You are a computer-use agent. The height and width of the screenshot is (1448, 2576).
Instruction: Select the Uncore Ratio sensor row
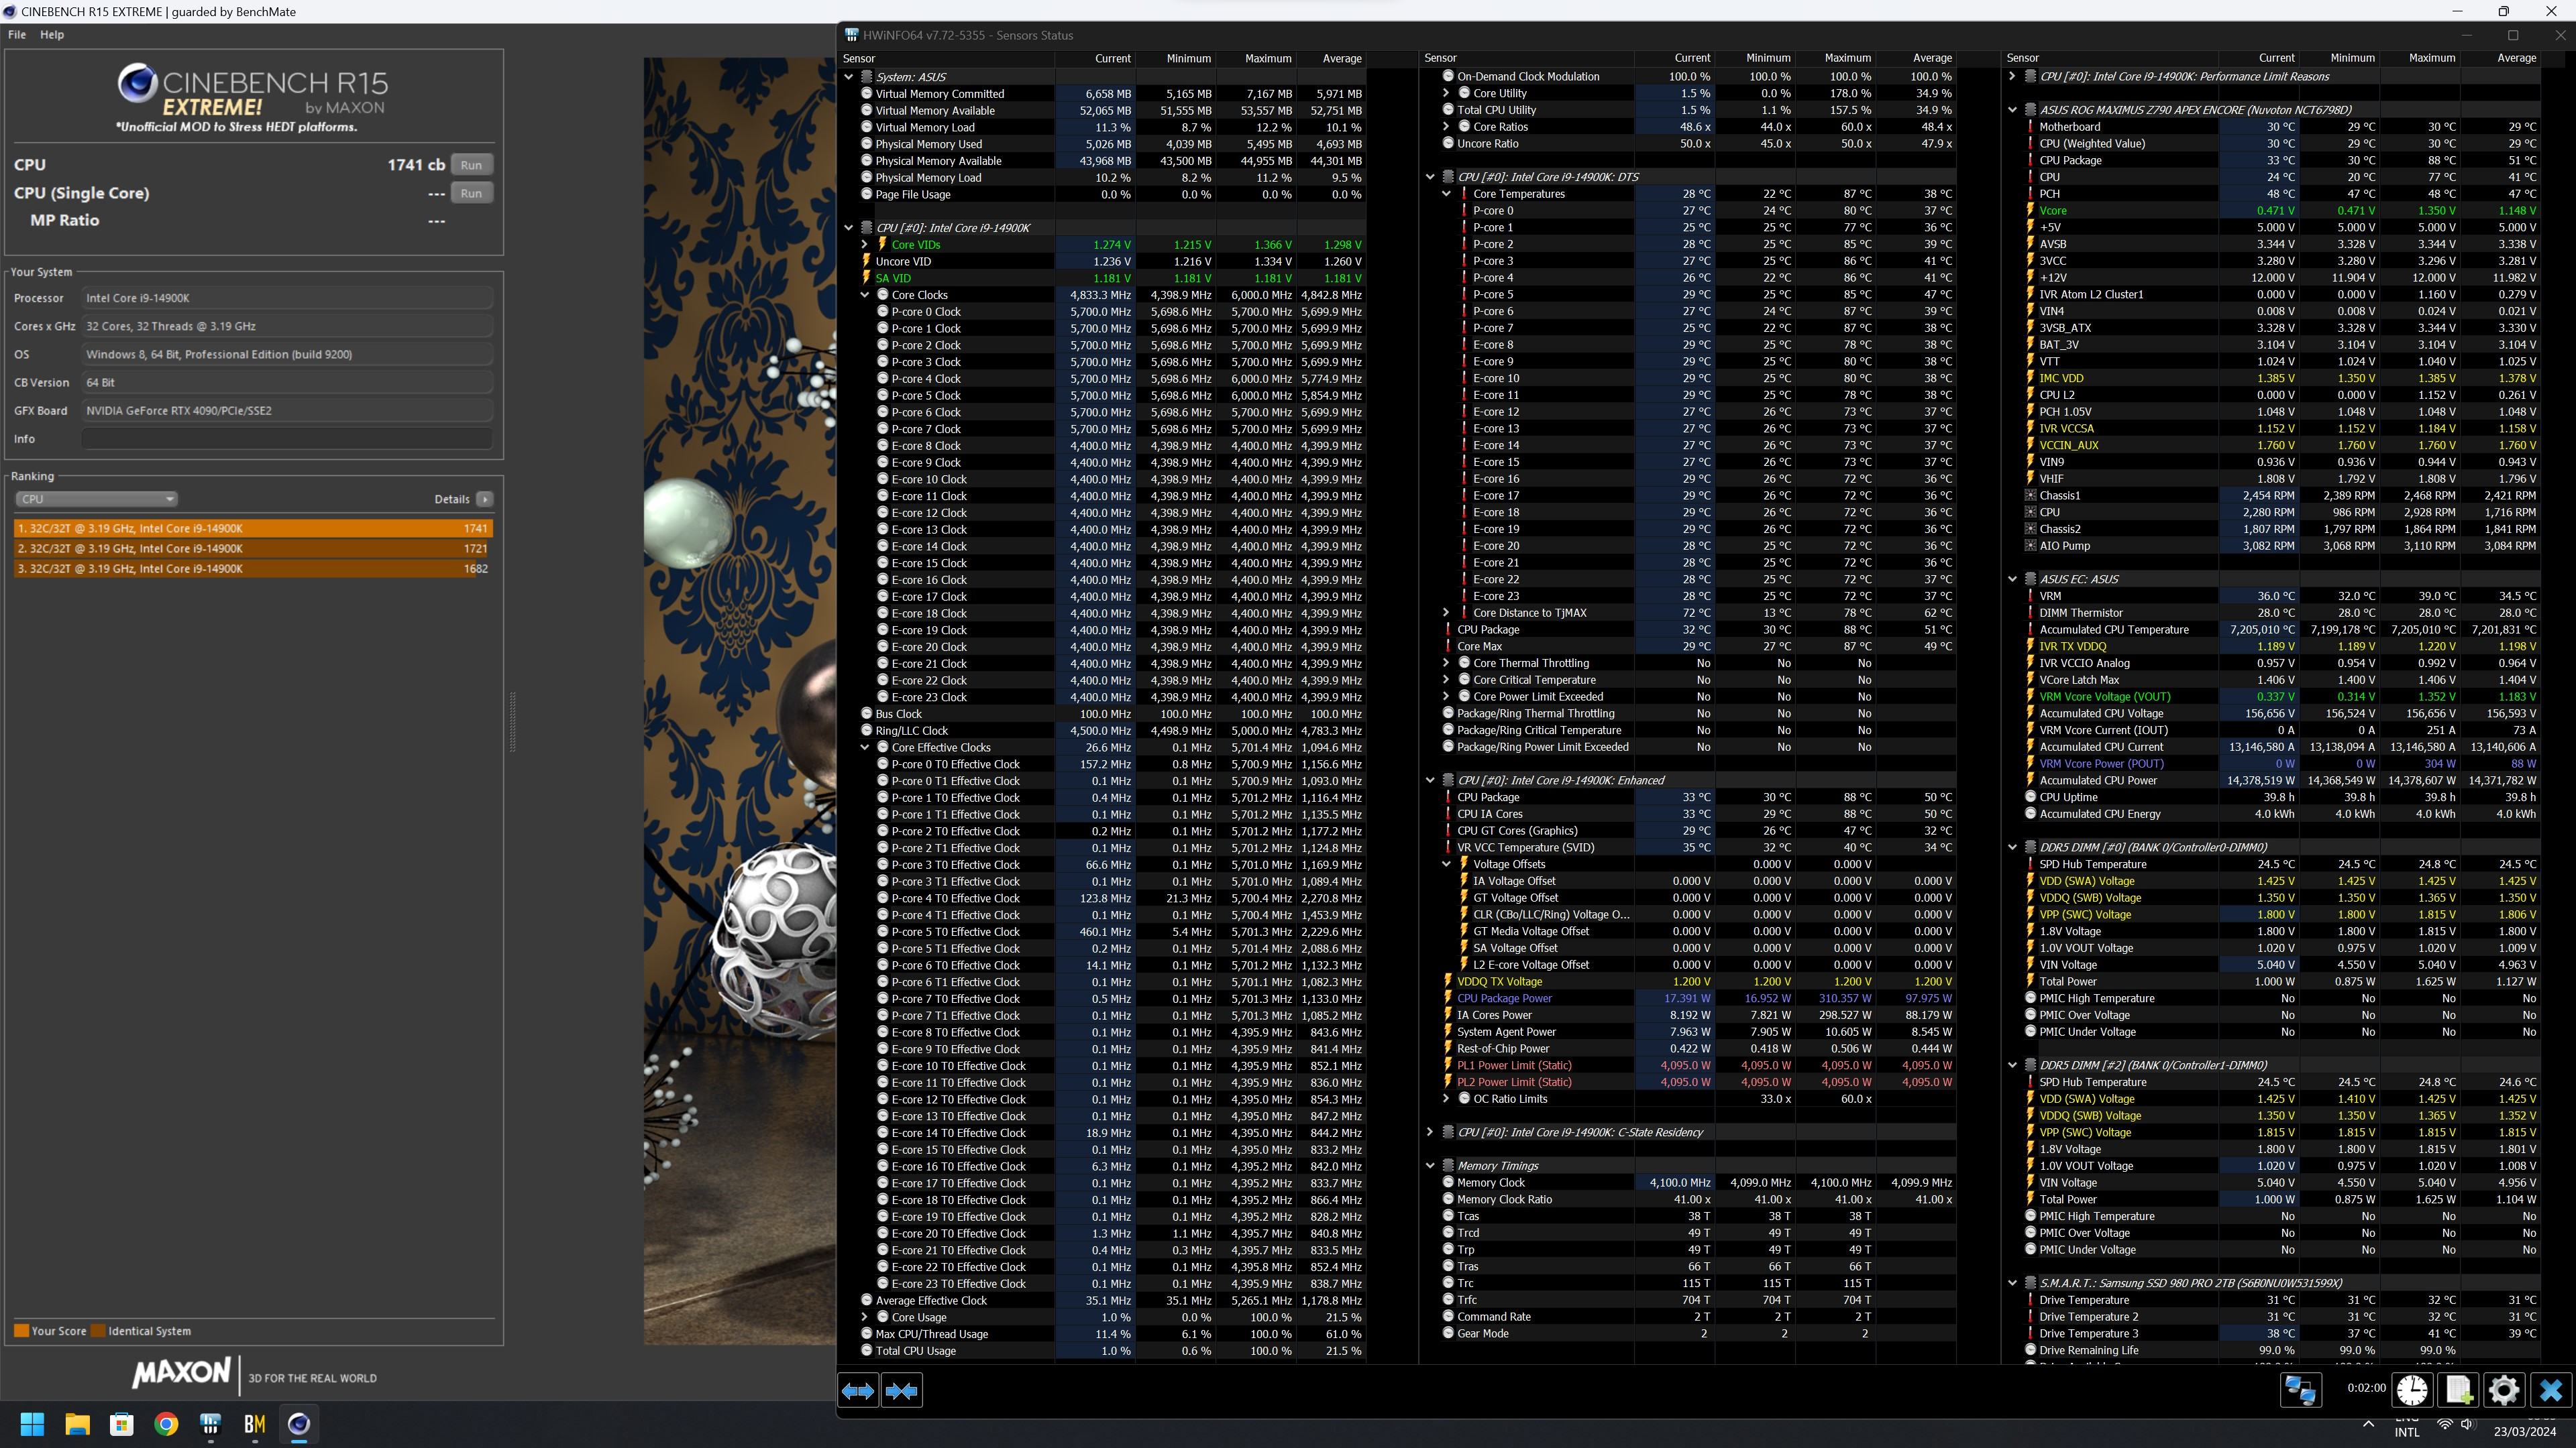click(x=1689, y=144)
